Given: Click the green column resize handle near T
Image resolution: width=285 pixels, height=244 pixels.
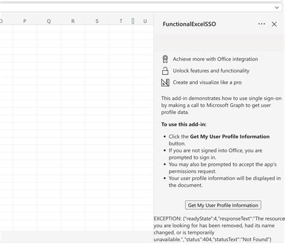Looking at the screenshot, I should pos(133,21).
